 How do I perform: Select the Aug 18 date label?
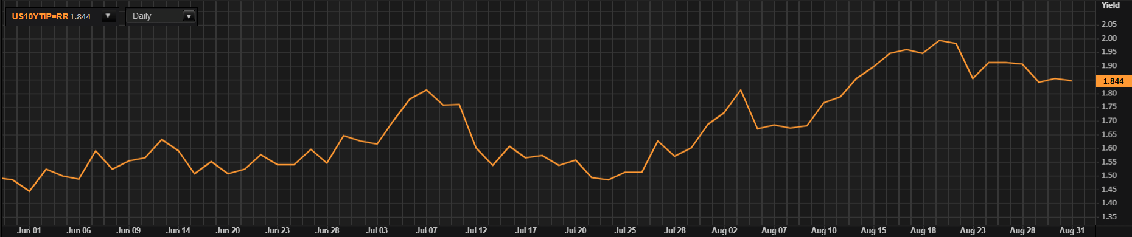pyautogui.click(x=923, y=231)
